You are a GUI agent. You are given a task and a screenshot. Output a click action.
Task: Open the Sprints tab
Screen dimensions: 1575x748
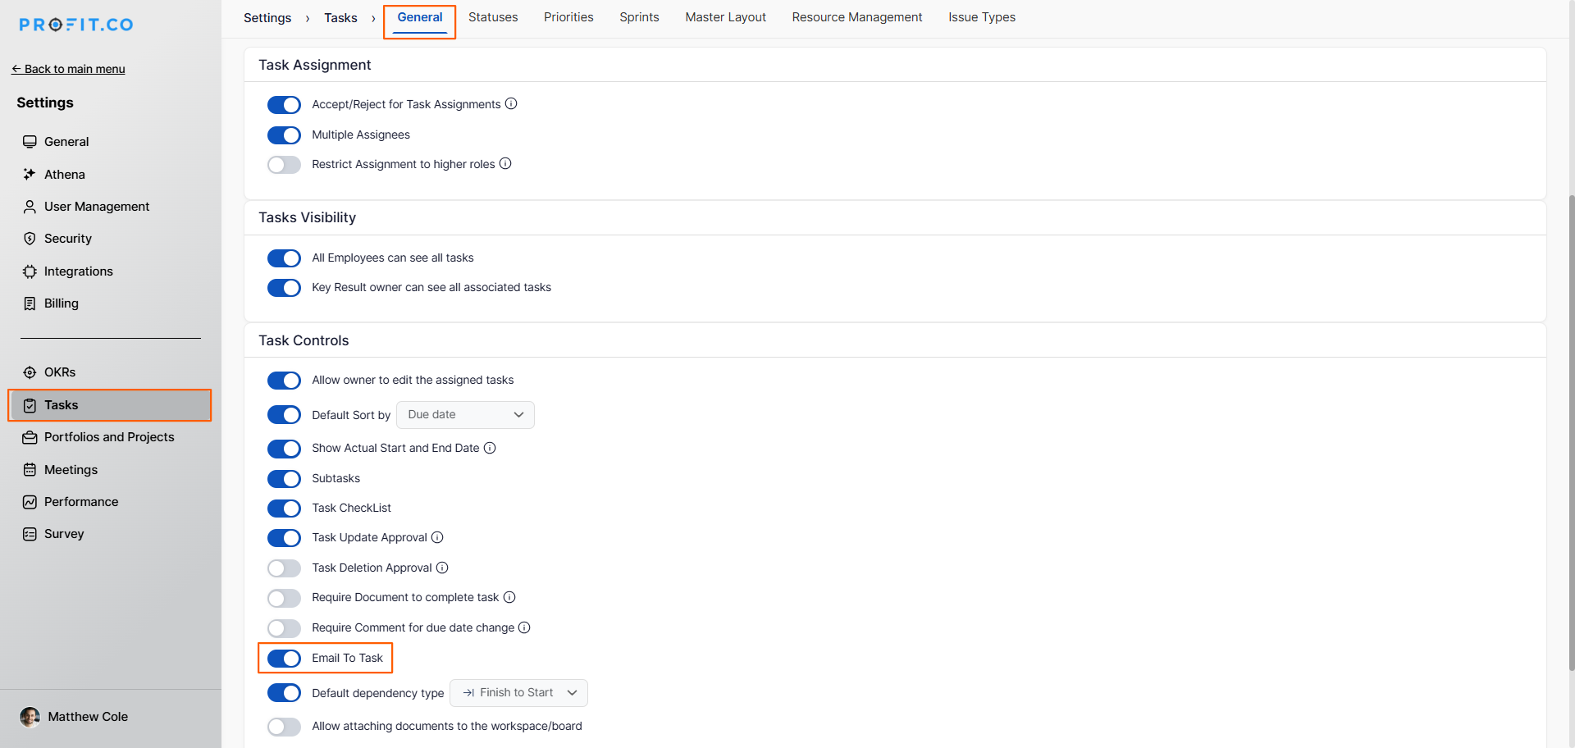[639, 17]
